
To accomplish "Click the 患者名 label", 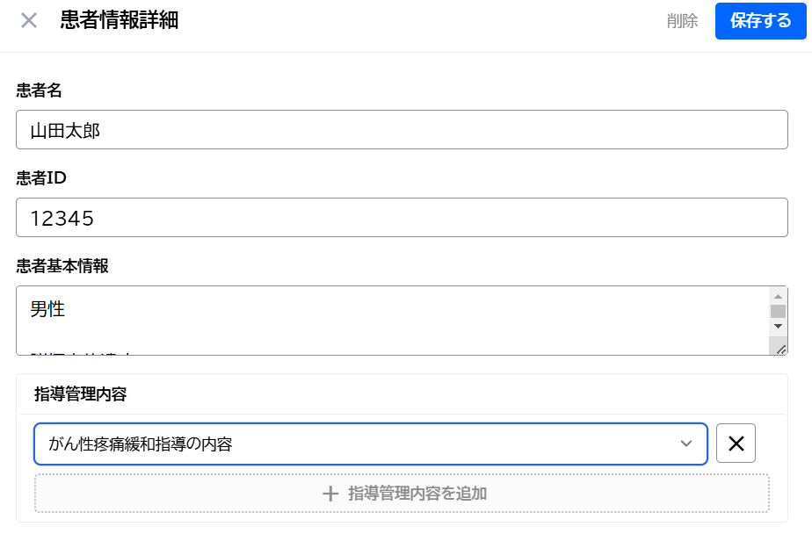I will (x=39, y=90).
